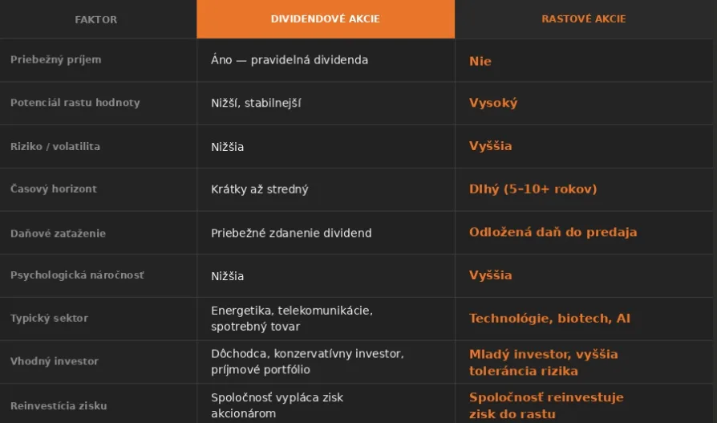
Task: Click the FAKTOR column header
Action: (x=95, y=19)
